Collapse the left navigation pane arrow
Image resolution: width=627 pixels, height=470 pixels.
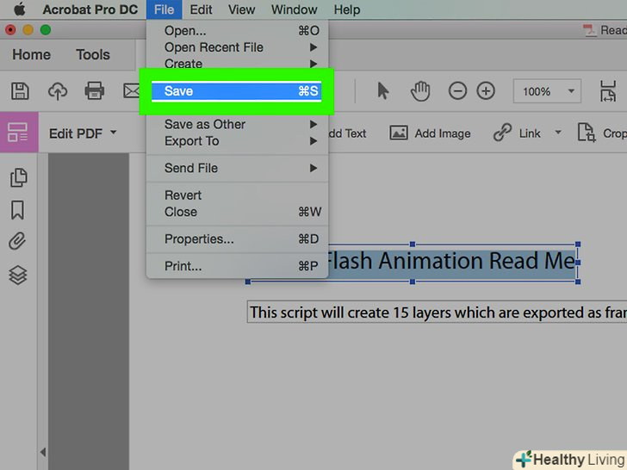43,452
